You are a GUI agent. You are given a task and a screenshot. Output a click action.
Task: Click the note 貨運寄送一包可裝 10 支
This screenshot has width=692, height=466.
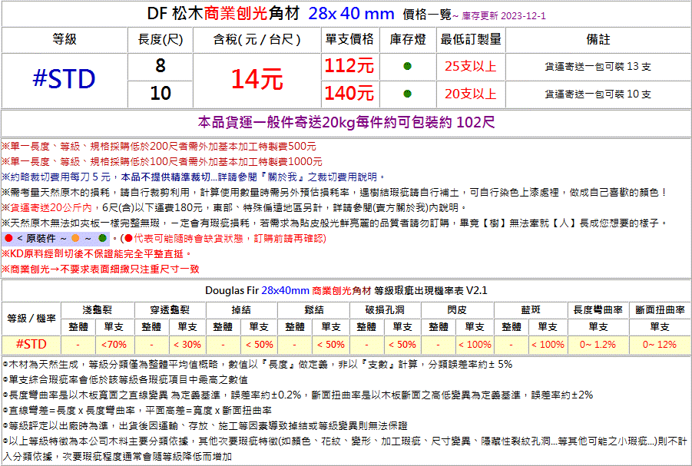click(598, 94)
